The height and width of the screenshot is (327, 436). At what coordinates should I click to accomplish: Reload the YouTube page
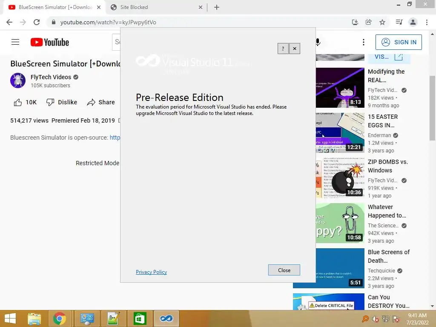click(x=37, y=22)
